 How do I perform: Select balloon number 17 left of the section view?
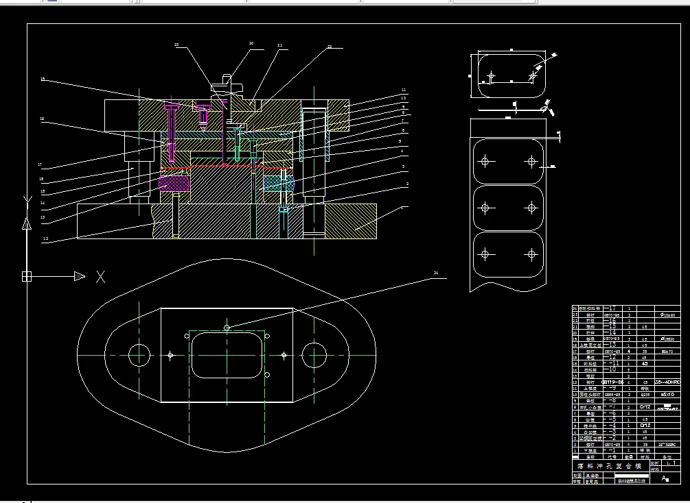coord(40,164)
